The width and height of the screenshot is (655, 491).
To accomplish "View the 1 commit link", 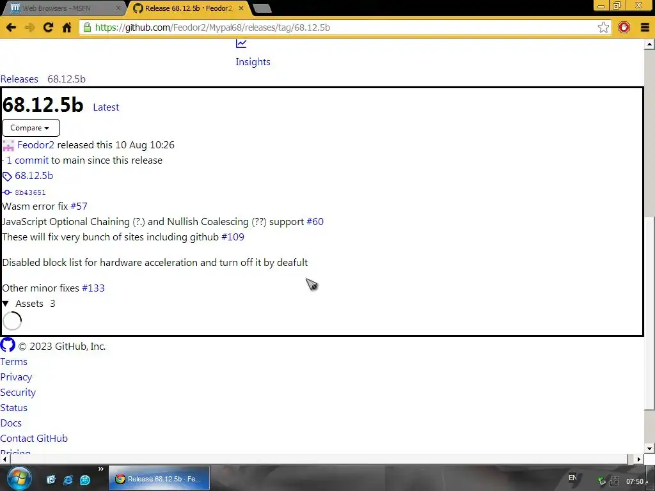I will coord(28,160).
